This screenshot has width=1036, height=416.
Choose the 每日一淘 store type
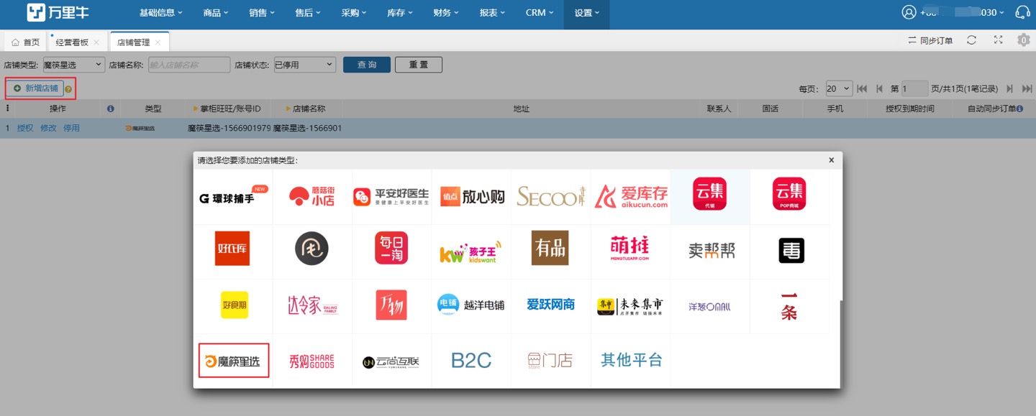[x=391, y=249]
